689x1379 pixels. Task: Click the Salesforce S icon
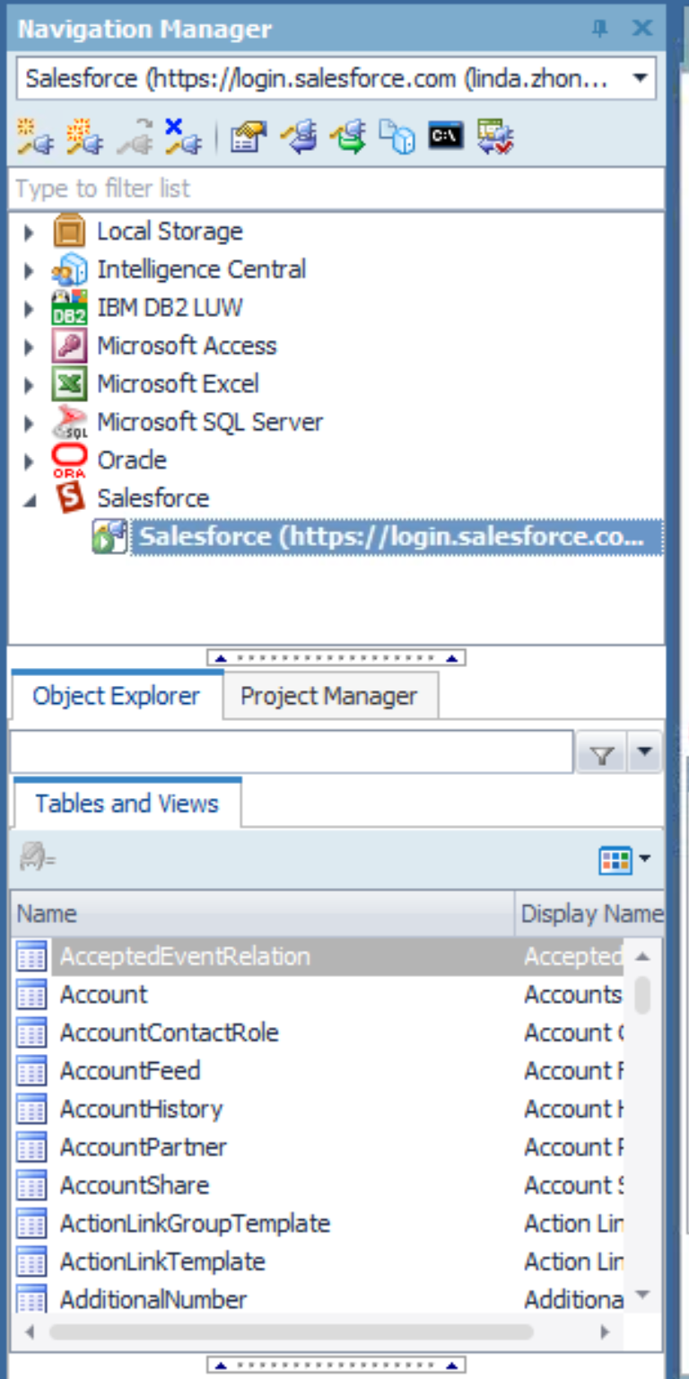(x=69, y=498)
